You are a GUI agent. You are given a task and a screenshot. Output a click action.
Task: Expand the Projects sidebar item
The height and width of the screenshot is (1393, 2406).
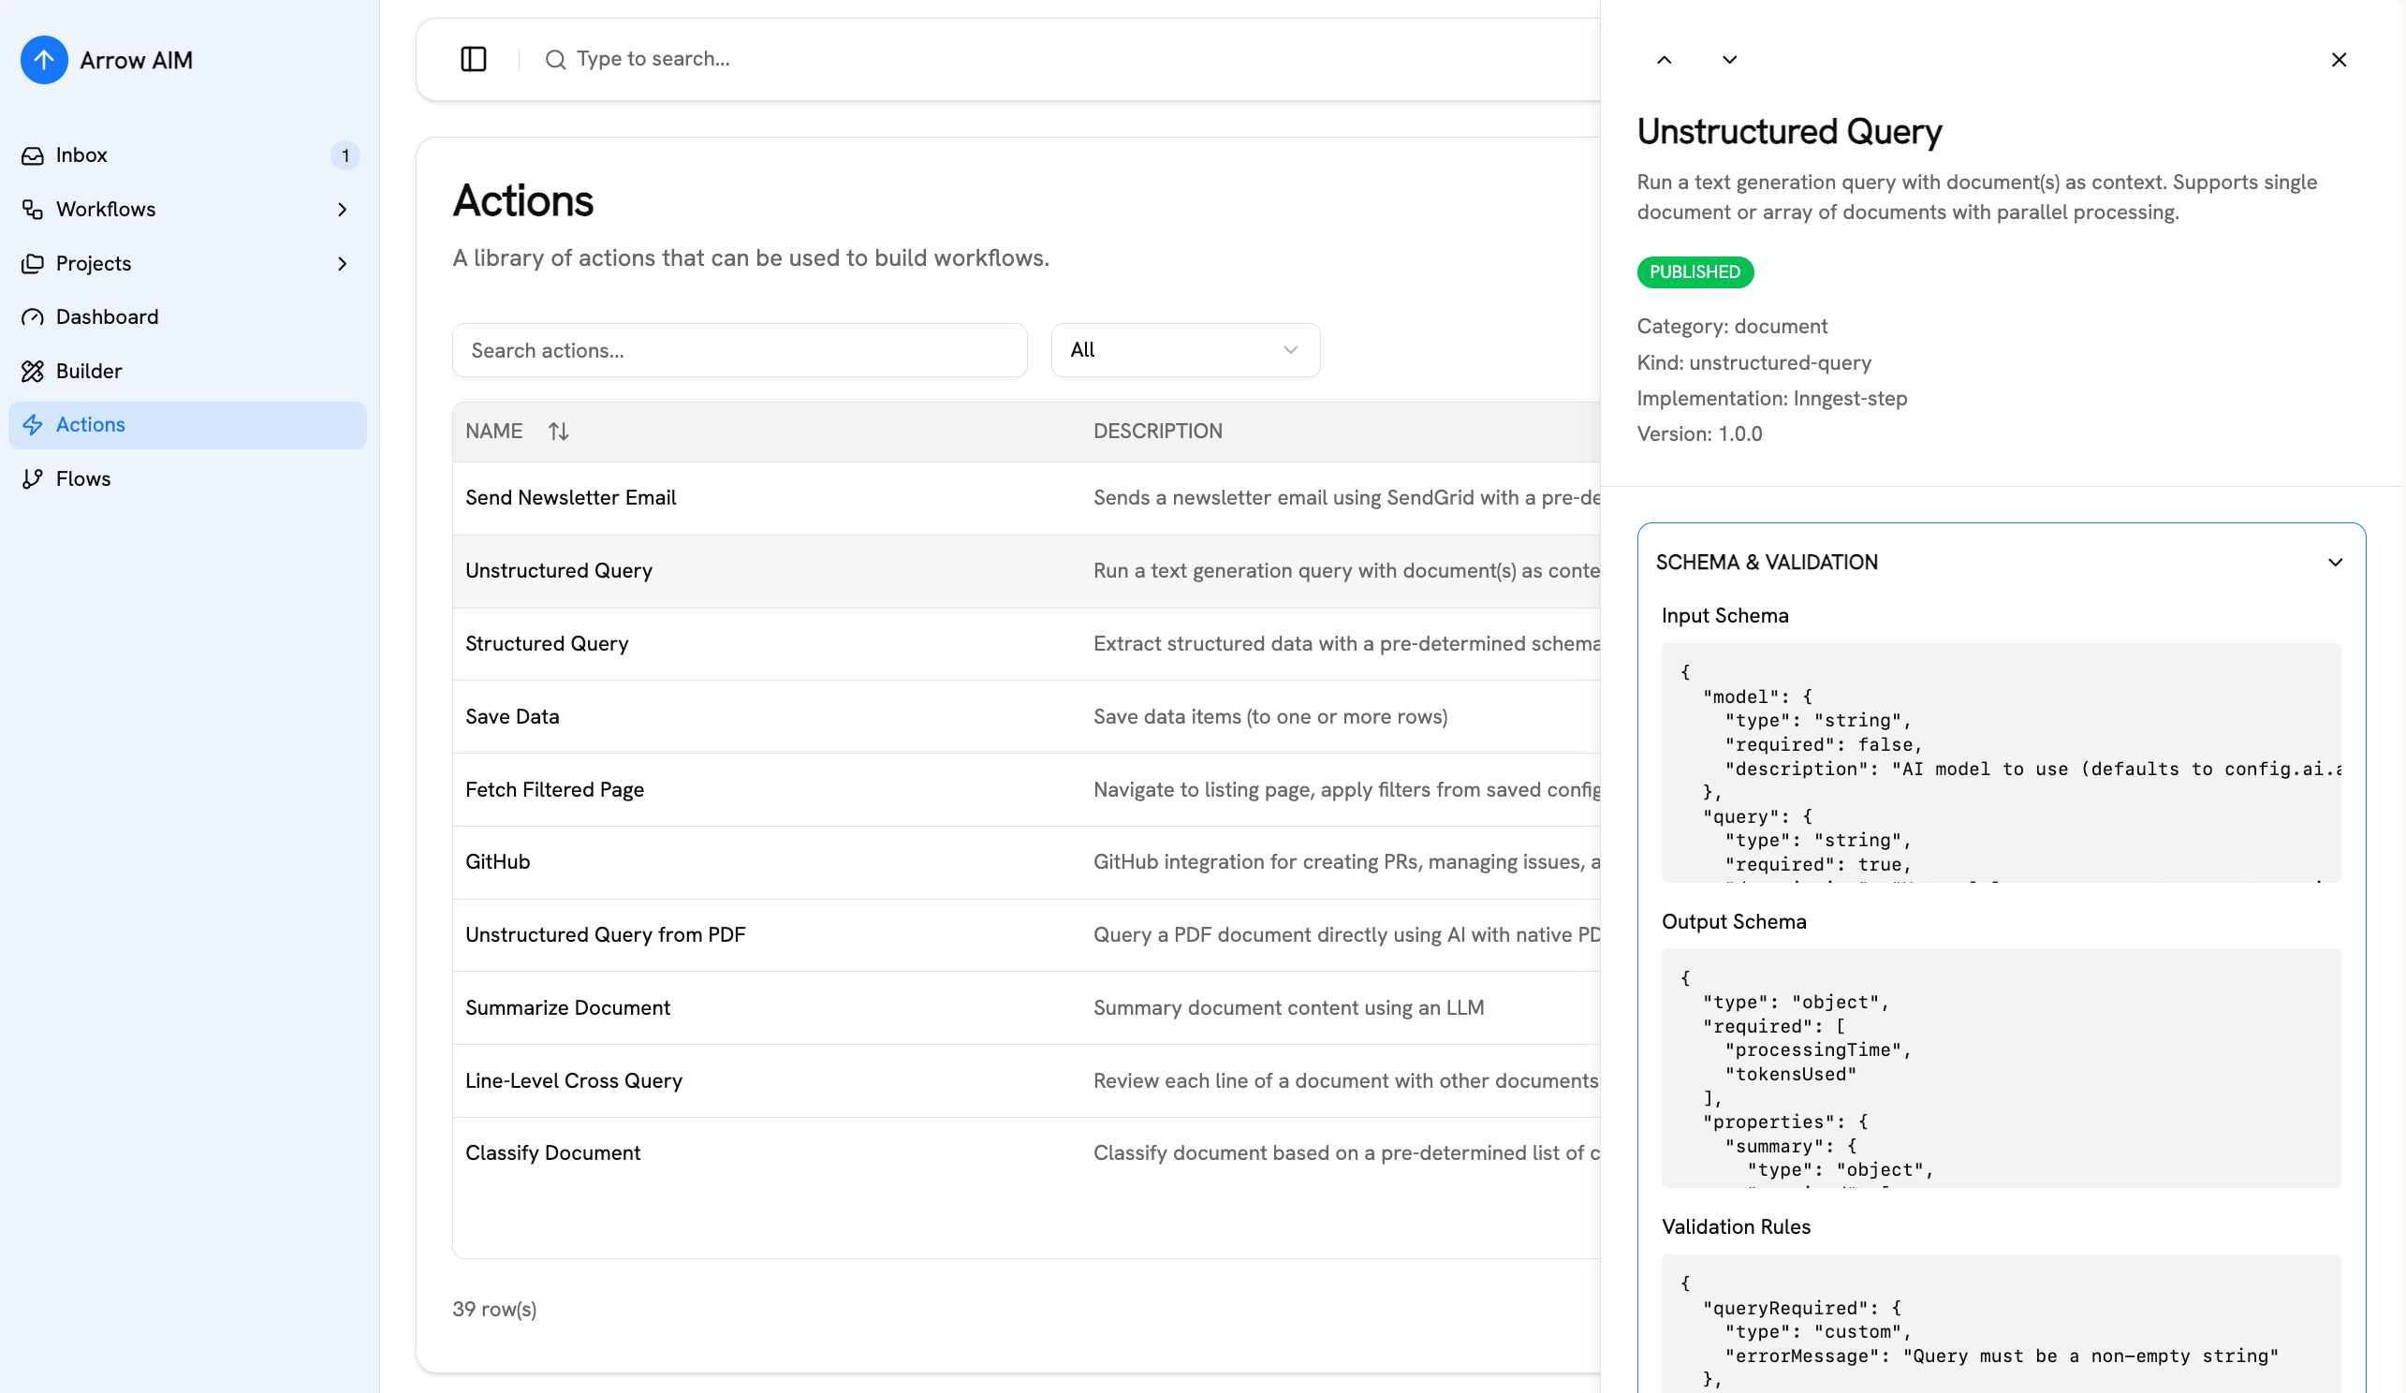tap(343, 263)
